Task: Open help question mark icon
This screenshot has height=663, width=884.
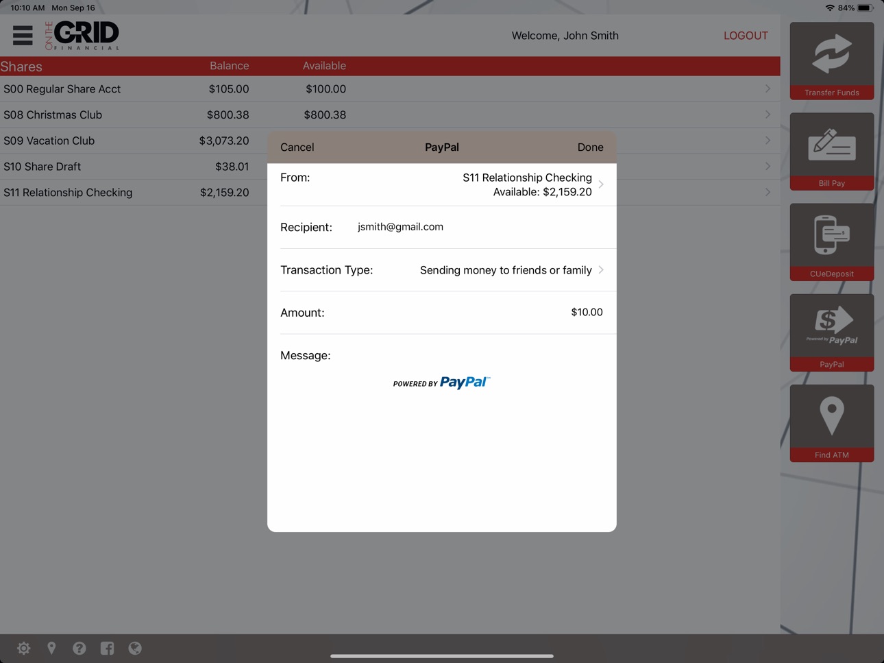Action: point(79,648)
